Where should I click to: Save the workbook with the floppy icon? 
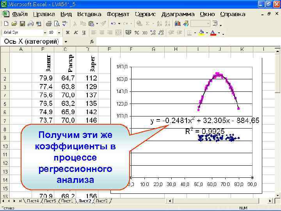(x=22, y=23)
